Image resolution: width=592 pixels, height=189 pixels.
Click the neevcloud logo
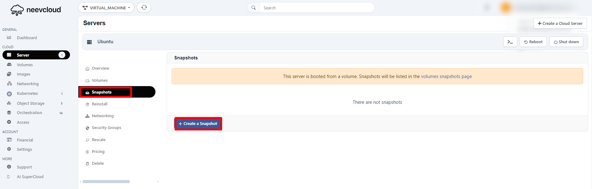click(x=36, y=10)
